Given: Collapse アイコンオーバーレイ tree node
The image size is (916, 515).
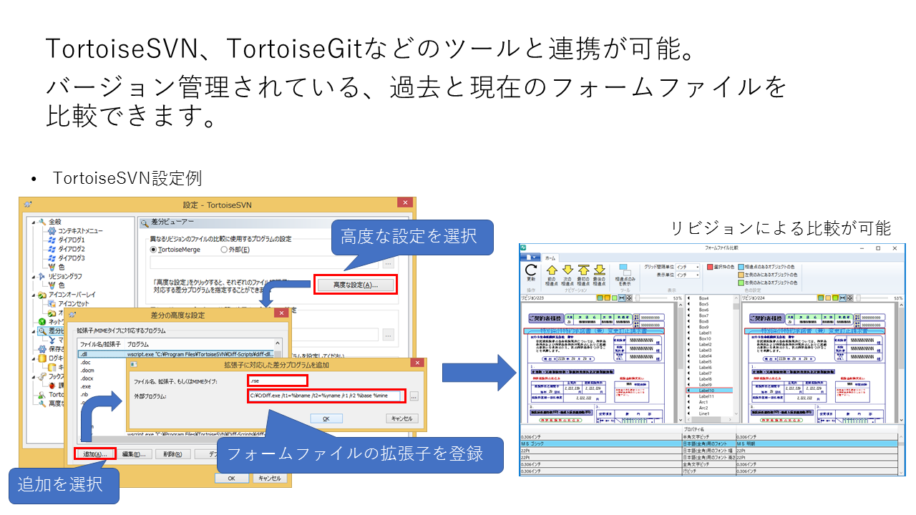Looking at the screenshot, I should tap(33, 295).
